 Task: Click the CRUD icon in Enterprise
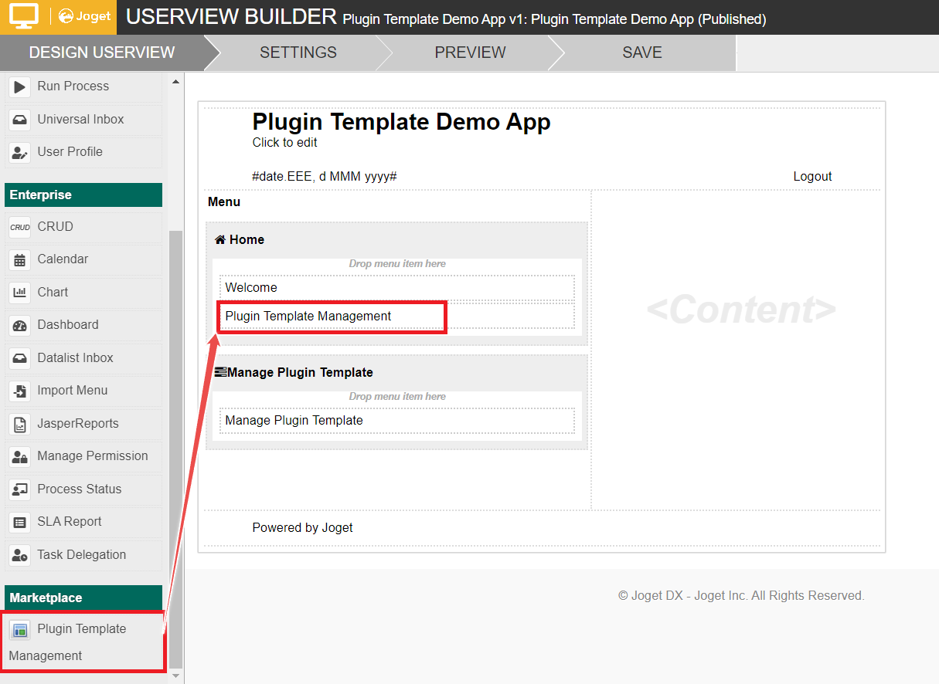pyautogui.click(x=19, y=227)
